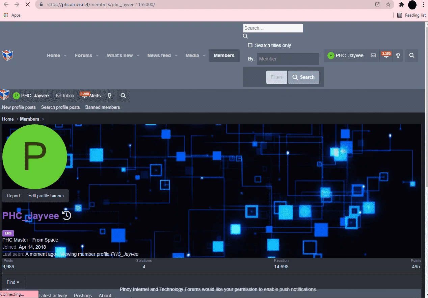Viewport: 428px width, 298px height.
Task: Open Banned members link
Action: point(103,107)
